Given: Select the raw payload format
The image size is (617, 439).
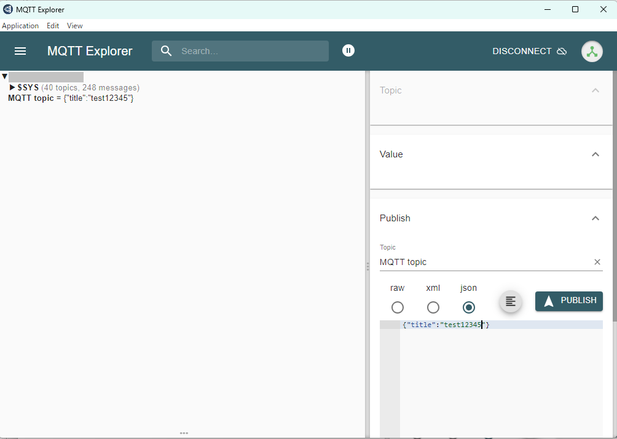Looking at the screenshot, I should pos(398,307).
